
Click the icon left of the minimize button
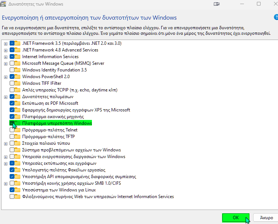216,4
